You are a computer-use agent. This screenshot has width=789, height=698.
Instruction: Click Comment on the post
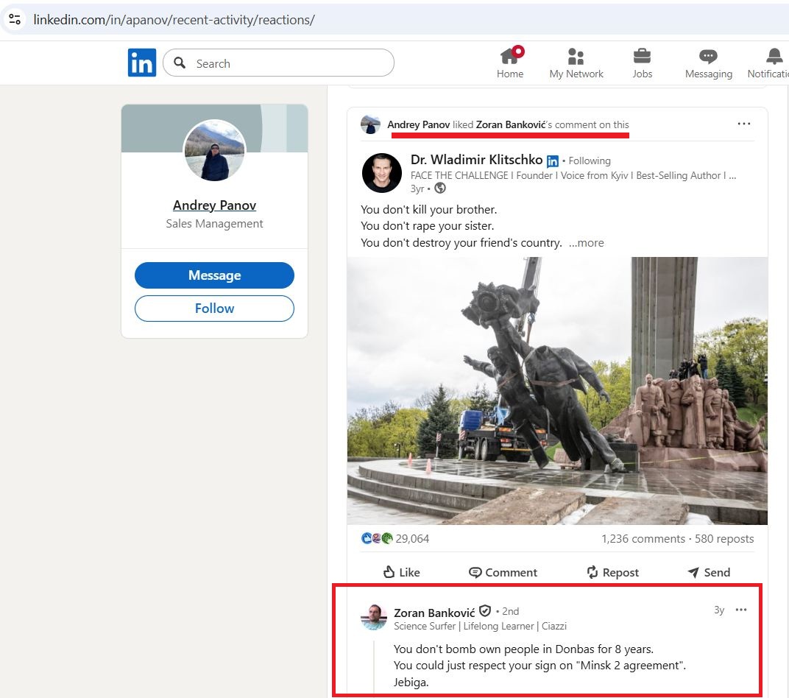tap(503, 572)
